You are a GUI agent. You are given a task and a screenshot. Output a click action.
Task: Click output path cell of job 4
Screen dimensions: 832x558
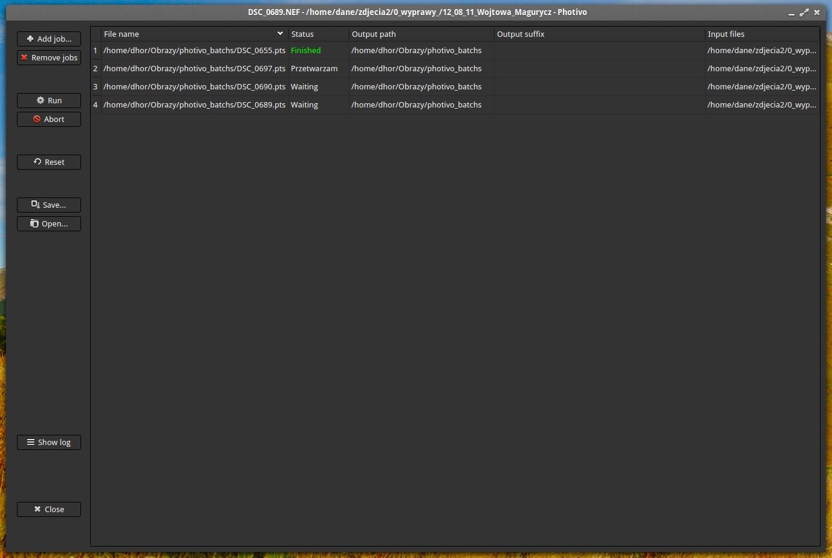[421, 105]
